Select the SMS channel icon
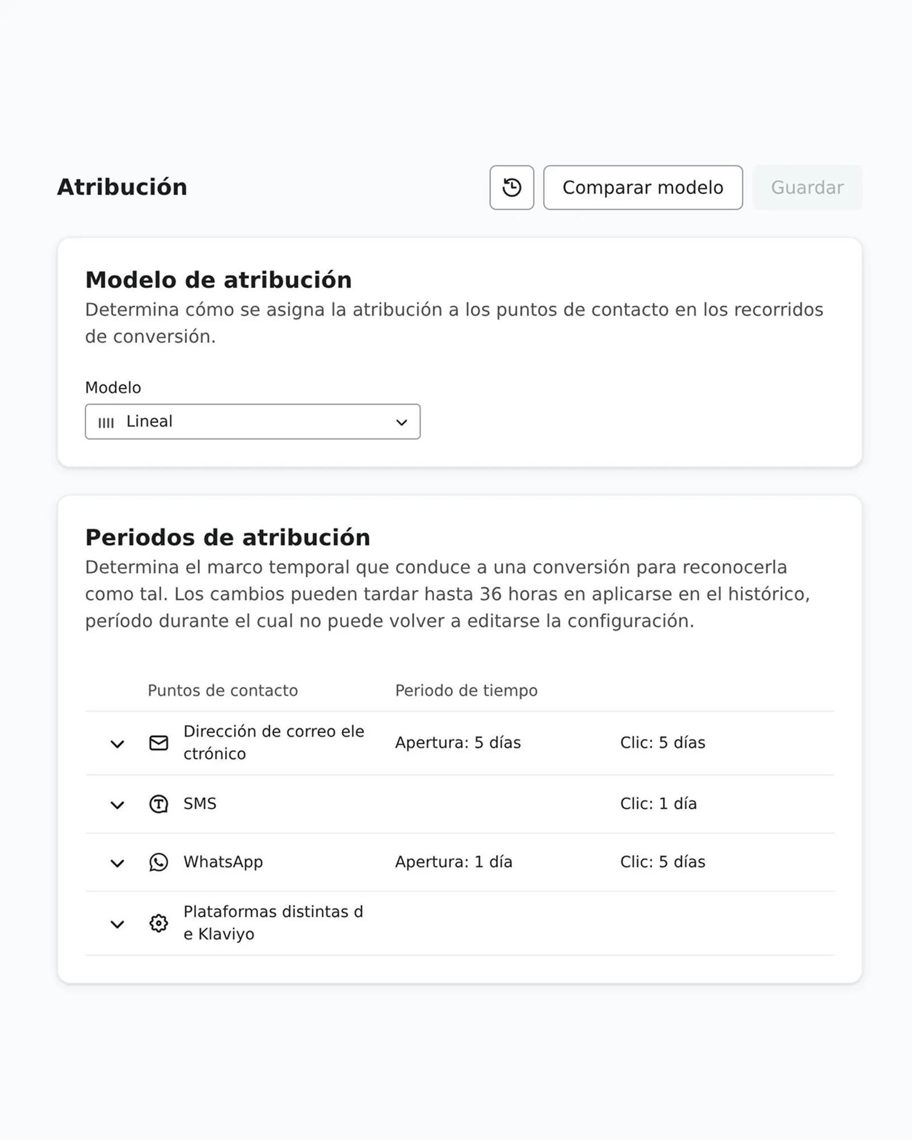Viewport: 912px width, 1140px height. [x=158, y=804]
